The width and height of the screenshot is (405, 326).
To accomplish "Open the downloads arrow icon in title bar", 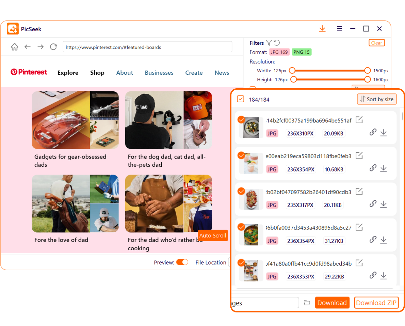I will pos(322,29).
